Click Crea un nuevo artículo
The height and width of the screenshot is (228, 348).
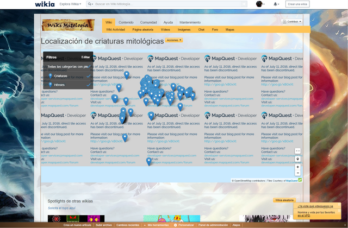(x=77, y=225)
